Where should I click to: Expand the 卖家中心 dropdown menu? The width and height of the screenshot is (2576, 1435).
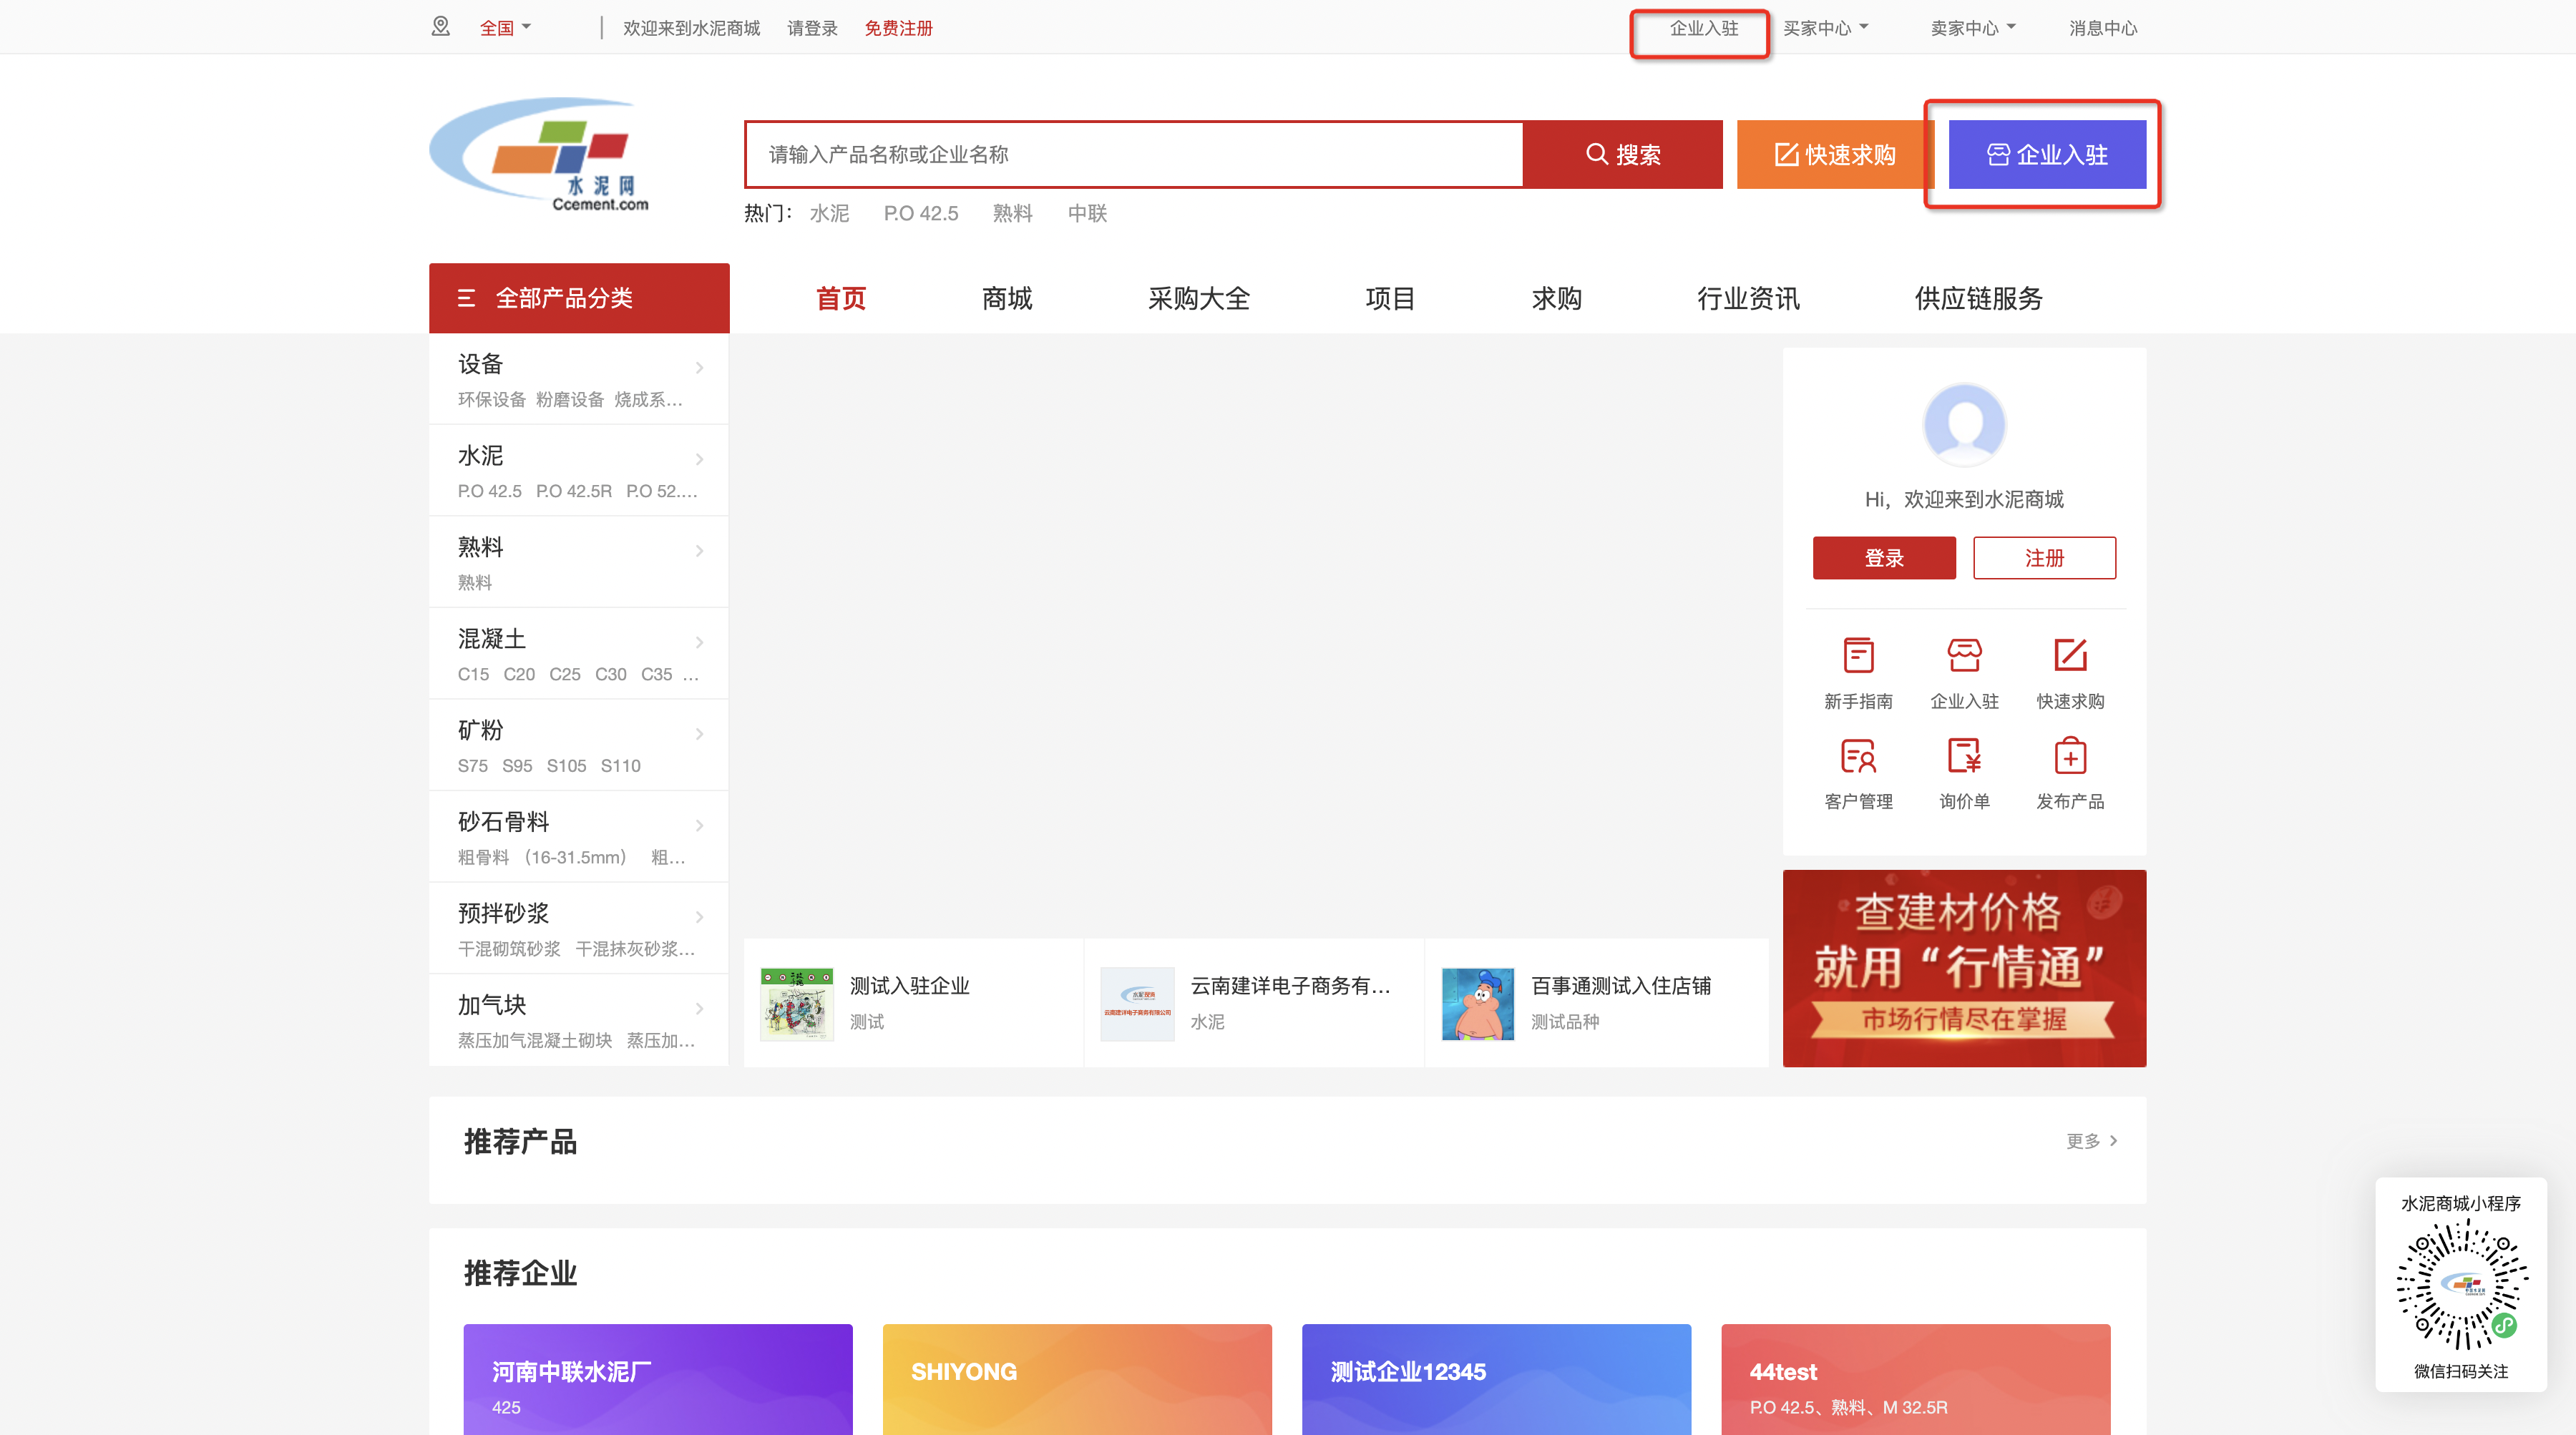(x=1972, y=28)
